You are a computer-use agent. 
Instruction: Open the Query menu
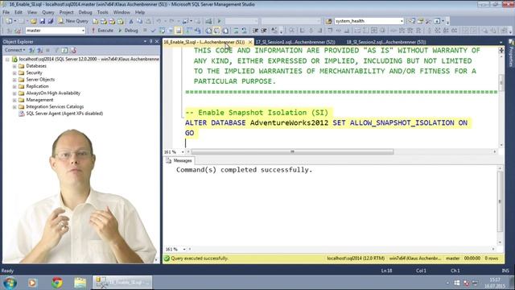coord(48,12)
